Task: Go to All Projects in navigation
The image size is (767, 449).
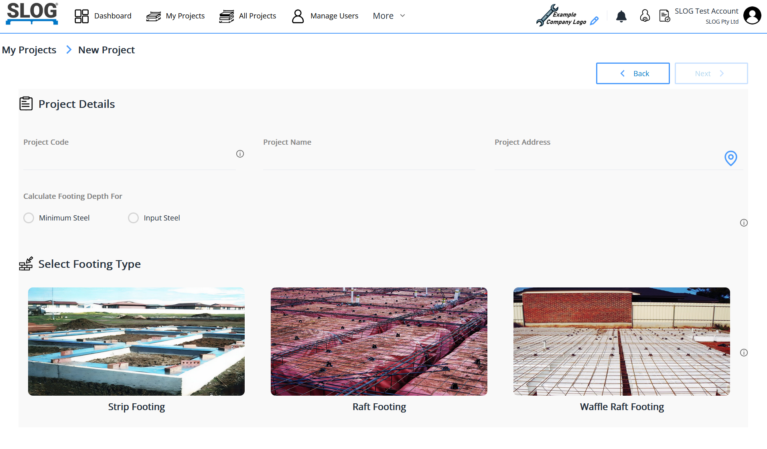Action: tap(248, 16)
